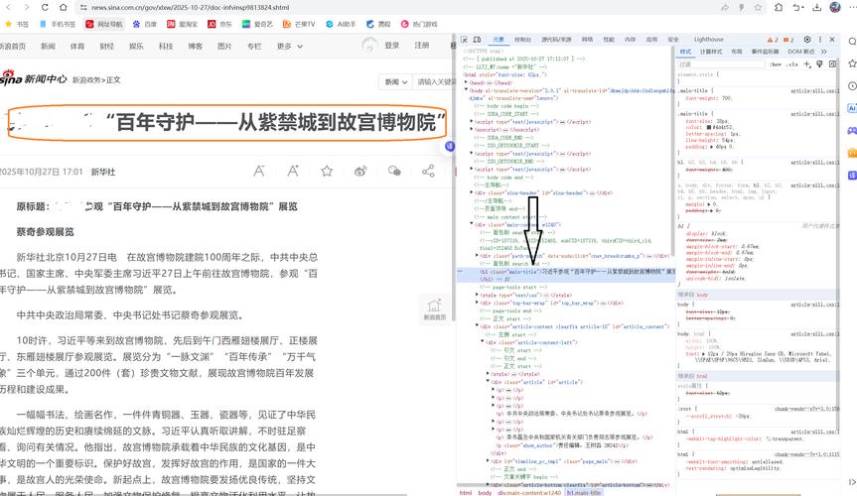Expand the 更多 dropdown in Sina navigation

pyautogui.click(x=290, y=47)
